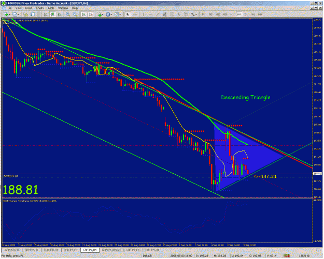Select the text label 'T' tool
324x259 pixels.
point(186,14)
